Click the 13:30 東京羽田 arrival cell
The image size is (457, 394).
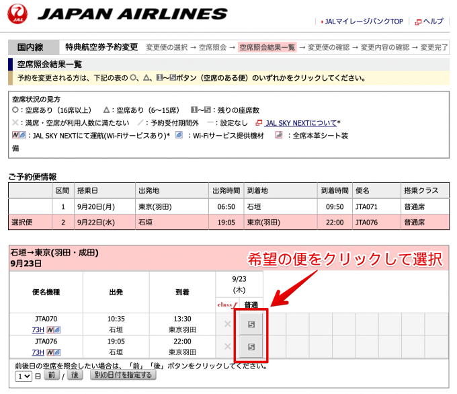(182, 324)
